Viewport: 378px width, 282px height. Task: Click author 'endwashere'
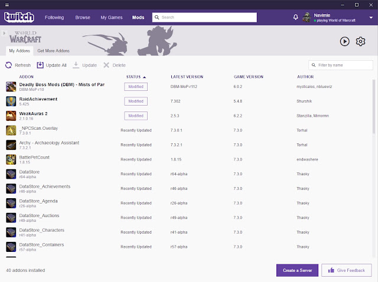[x=307, y=159]
